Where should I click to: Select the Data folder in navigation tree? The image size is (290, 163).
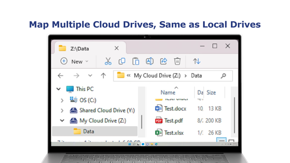click(x=88, y=131)
